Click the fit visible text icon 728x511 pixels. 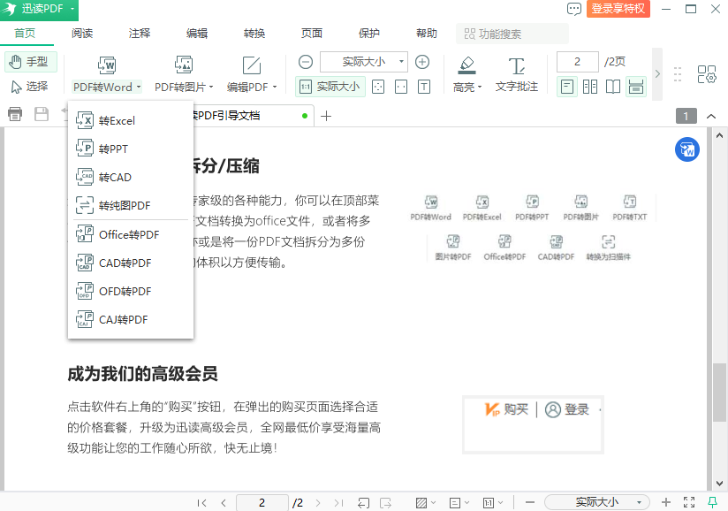pyautogui.click(x=424, y=87)
